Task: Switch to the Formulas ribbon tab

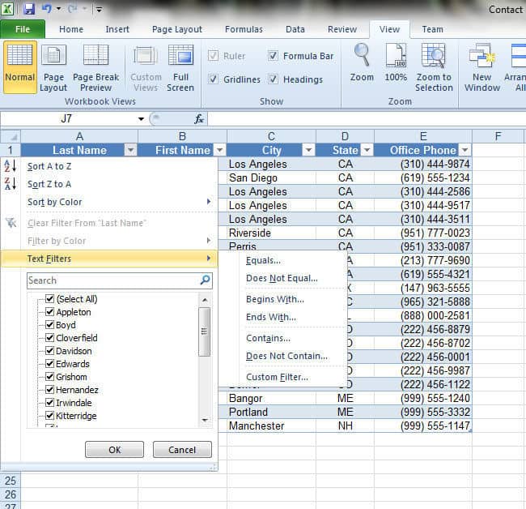Action: point(244,29)
